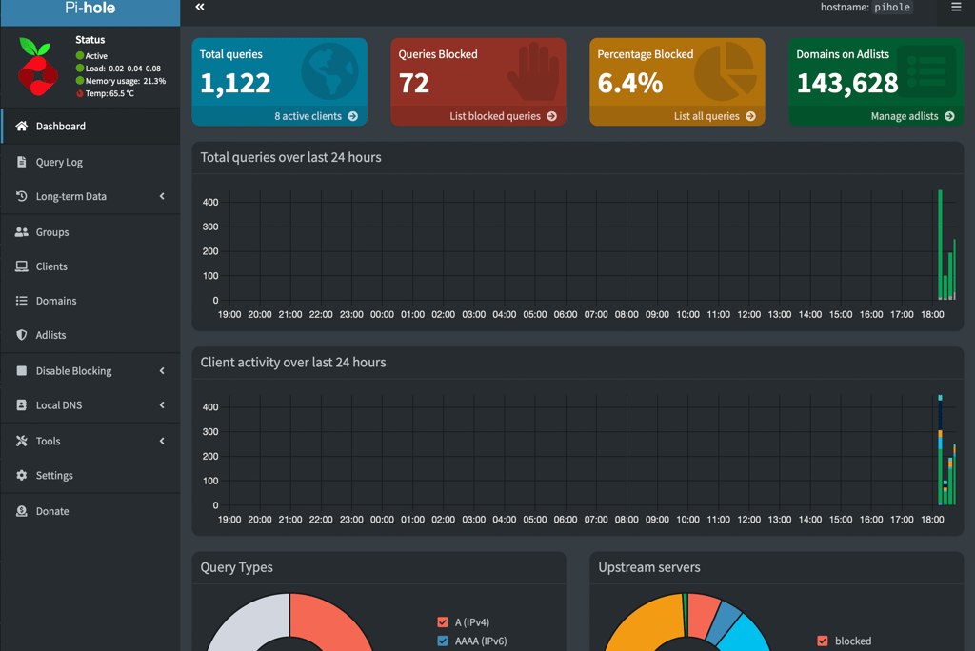The width and height of the screenshot is (975, 651).
Task: Open the Donate link in sidebar
Action: point(90,511)
